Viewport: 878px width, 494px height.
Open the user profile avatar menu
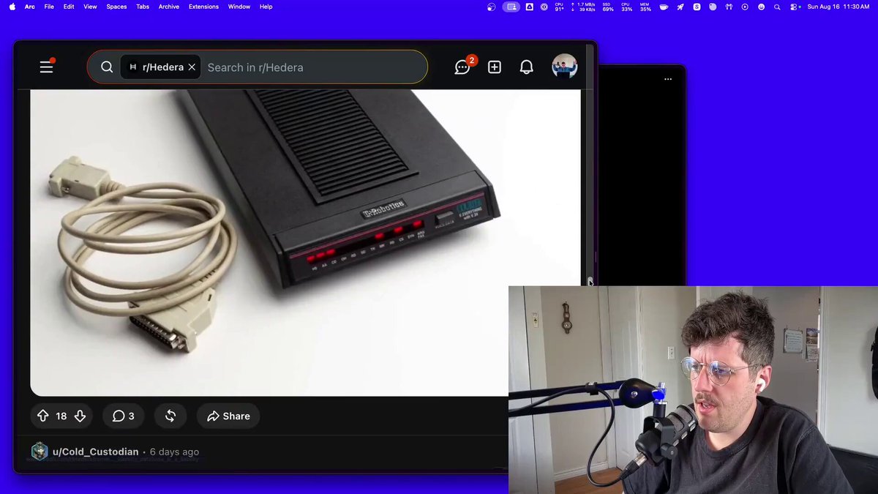(x=564, y=67)
